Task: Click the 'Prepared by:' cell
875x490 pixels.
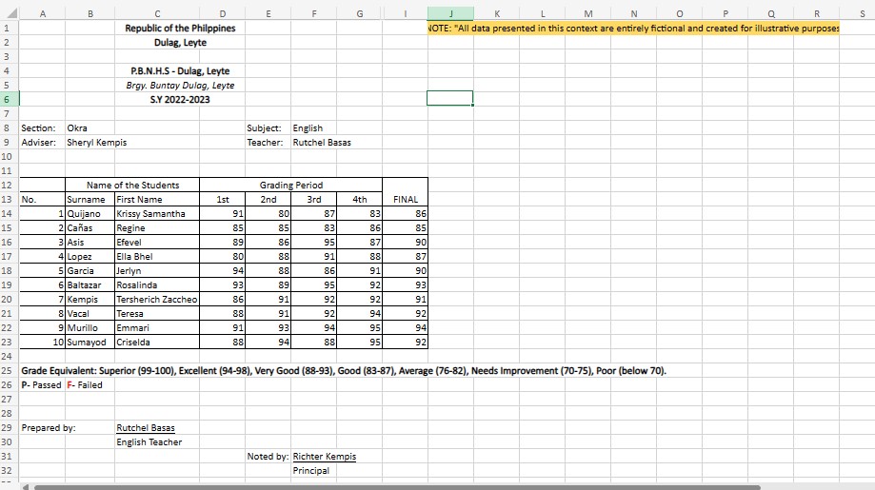Action: [49, 427]
